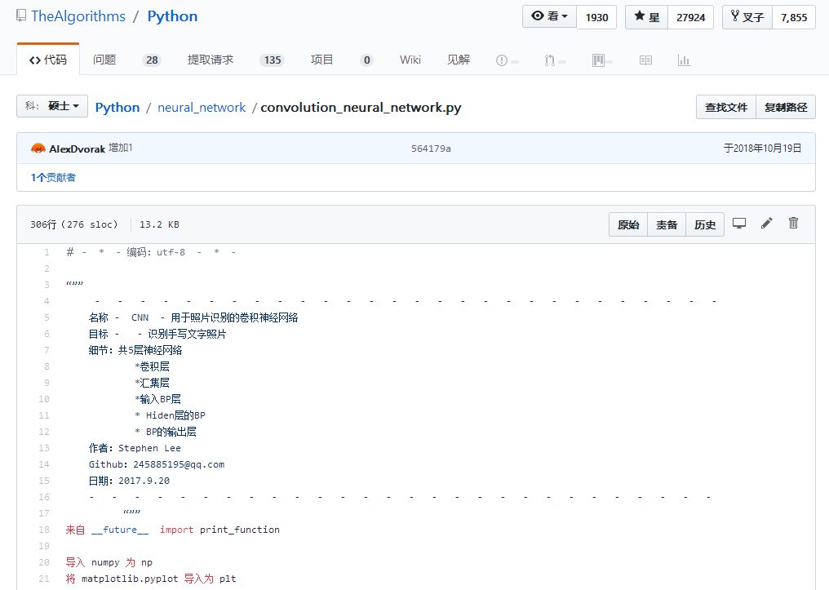
Task: View raw file via the 原始 button
Action: (628, 224)
